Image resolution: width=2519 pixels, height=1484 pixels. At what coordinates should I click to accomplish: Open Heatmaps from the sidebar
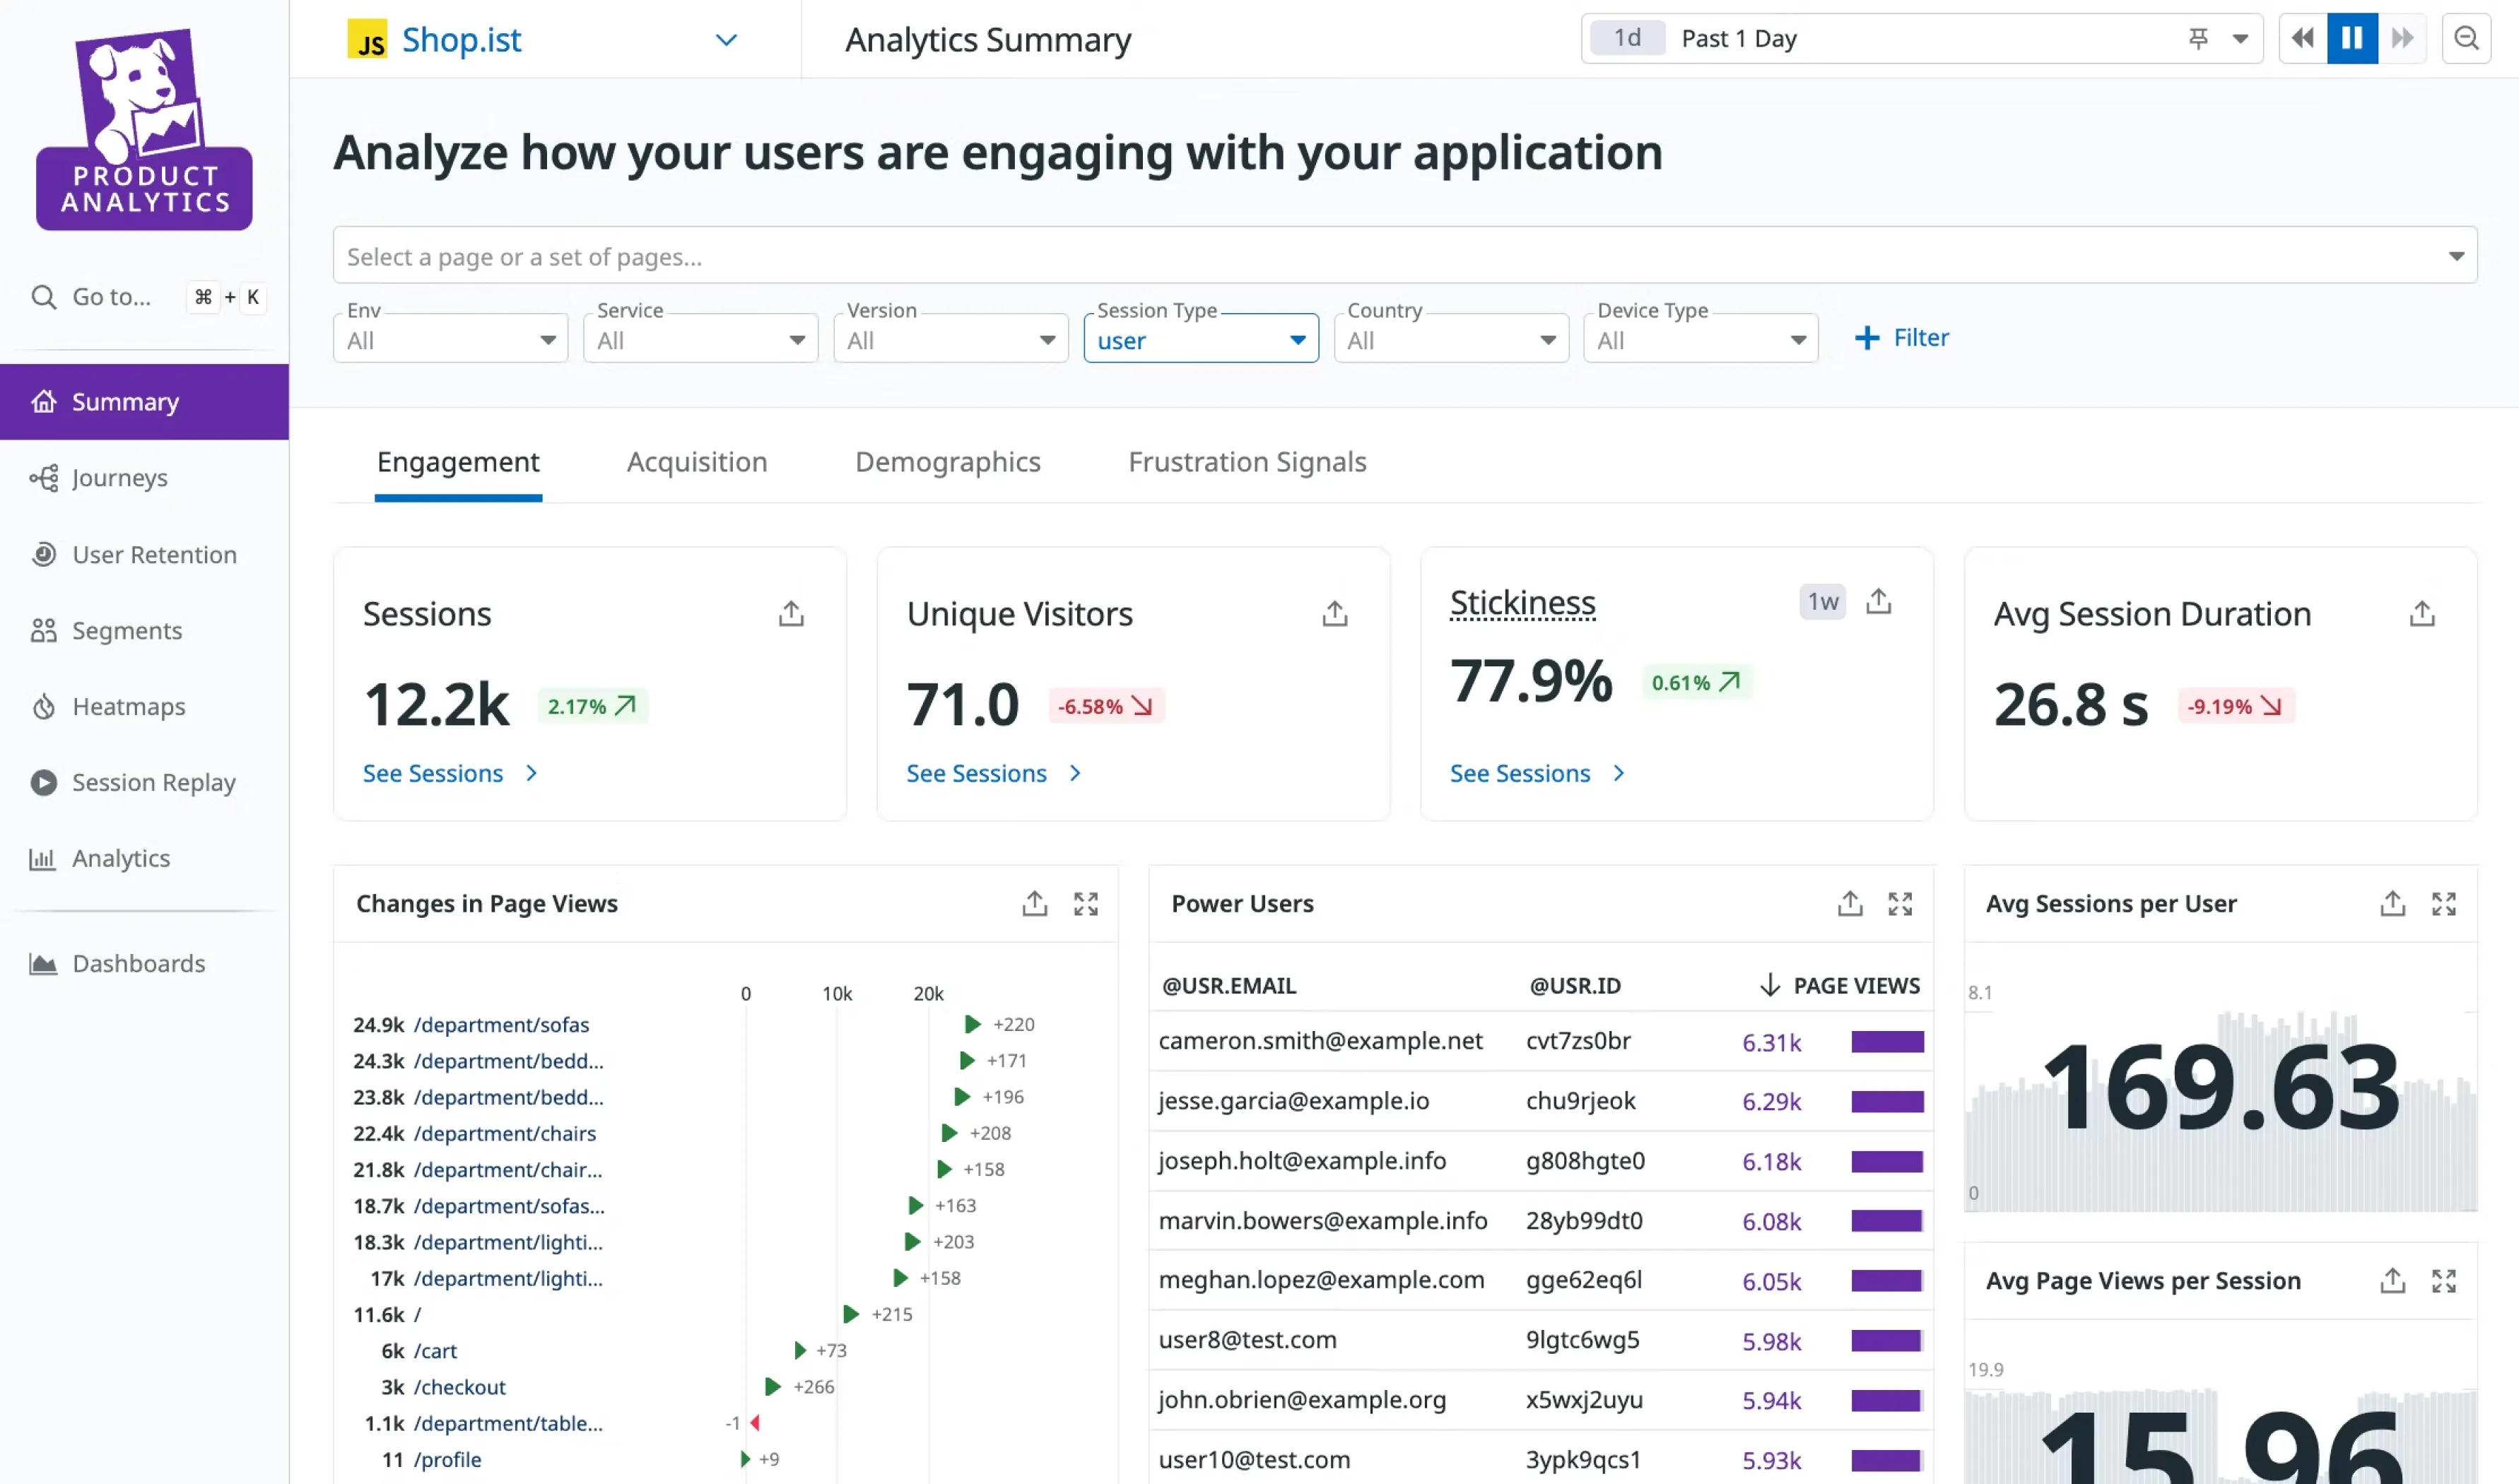tap(128, 707)
